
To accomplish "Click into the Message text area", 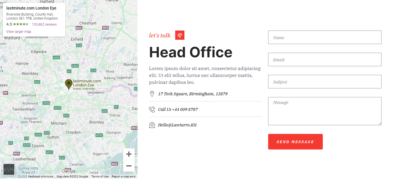I will pyautogui.click(x=325, y=111).
